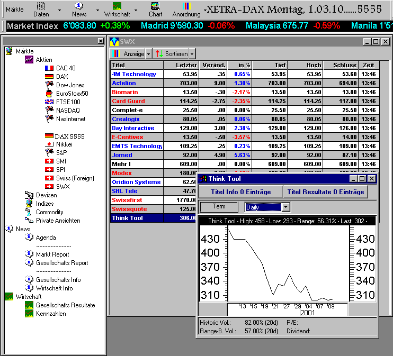Click the Titel column header
The image size is (393, 356).
coord(137,65)
